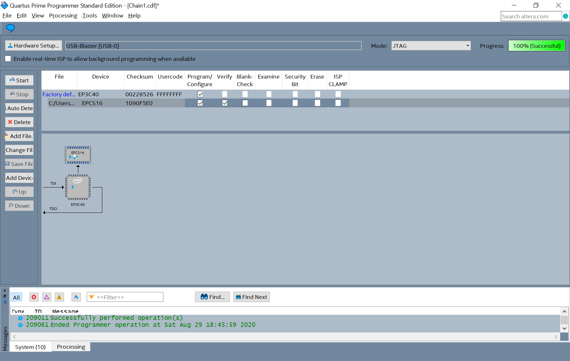Click the Add Device button
570x361 pixels.
click(19, 178)
